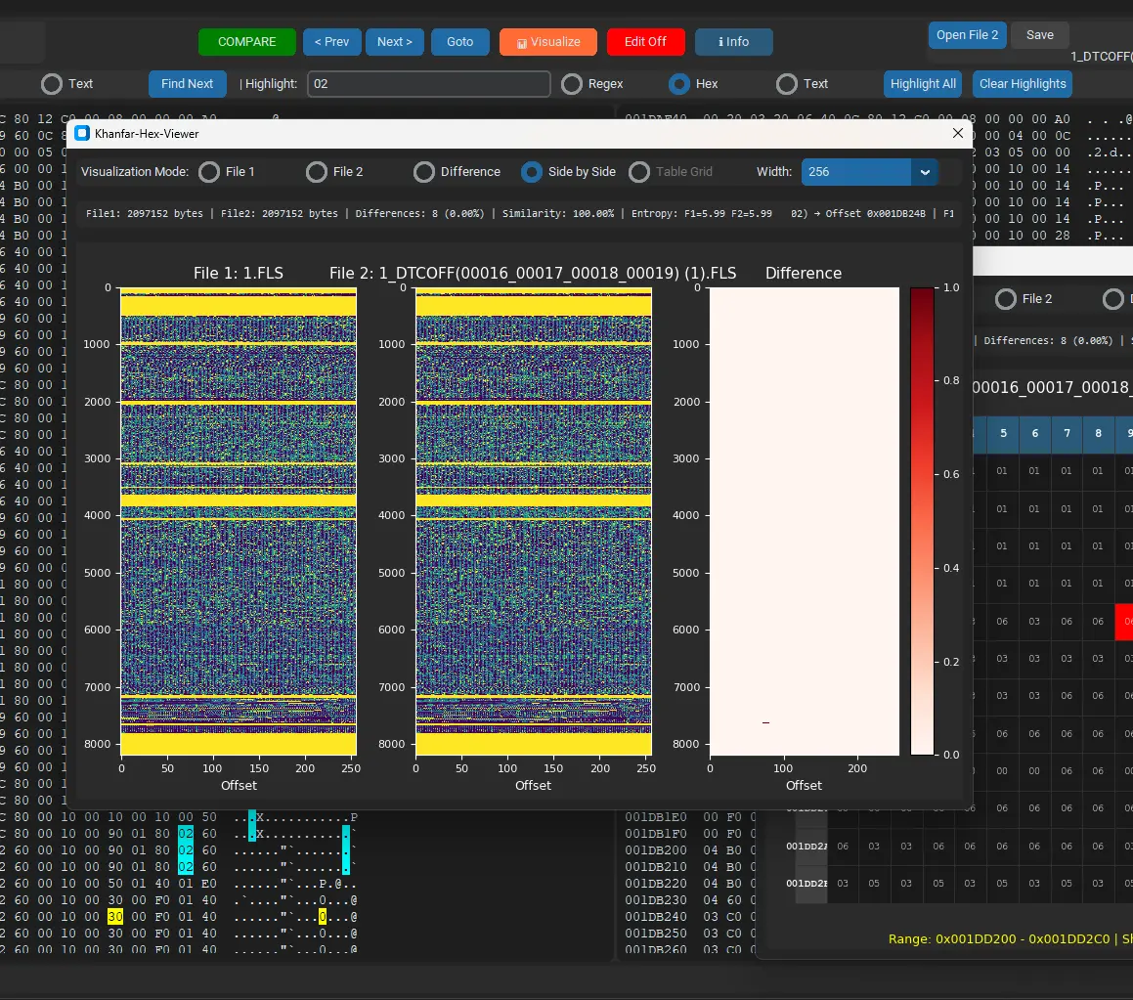The image size is (1133, 1000).
Task: Advance with the Next > button
Action: point(395,42)
